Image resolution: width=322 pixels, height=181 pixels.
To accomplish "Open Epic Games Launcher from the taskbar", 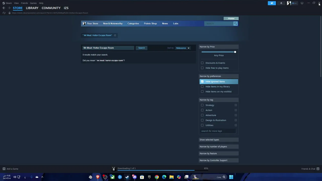I will pyautogui.click(x=149, y=177).
